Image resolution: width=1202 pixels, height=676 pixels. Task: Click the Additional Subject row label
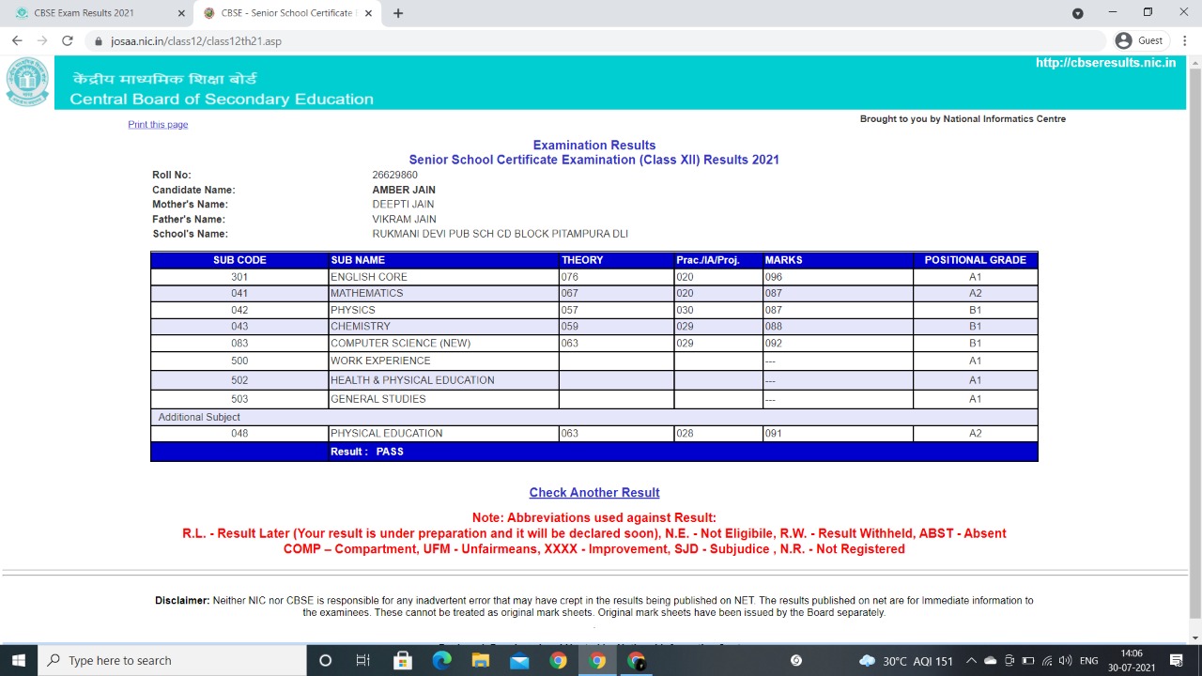(x=199, y=417)
